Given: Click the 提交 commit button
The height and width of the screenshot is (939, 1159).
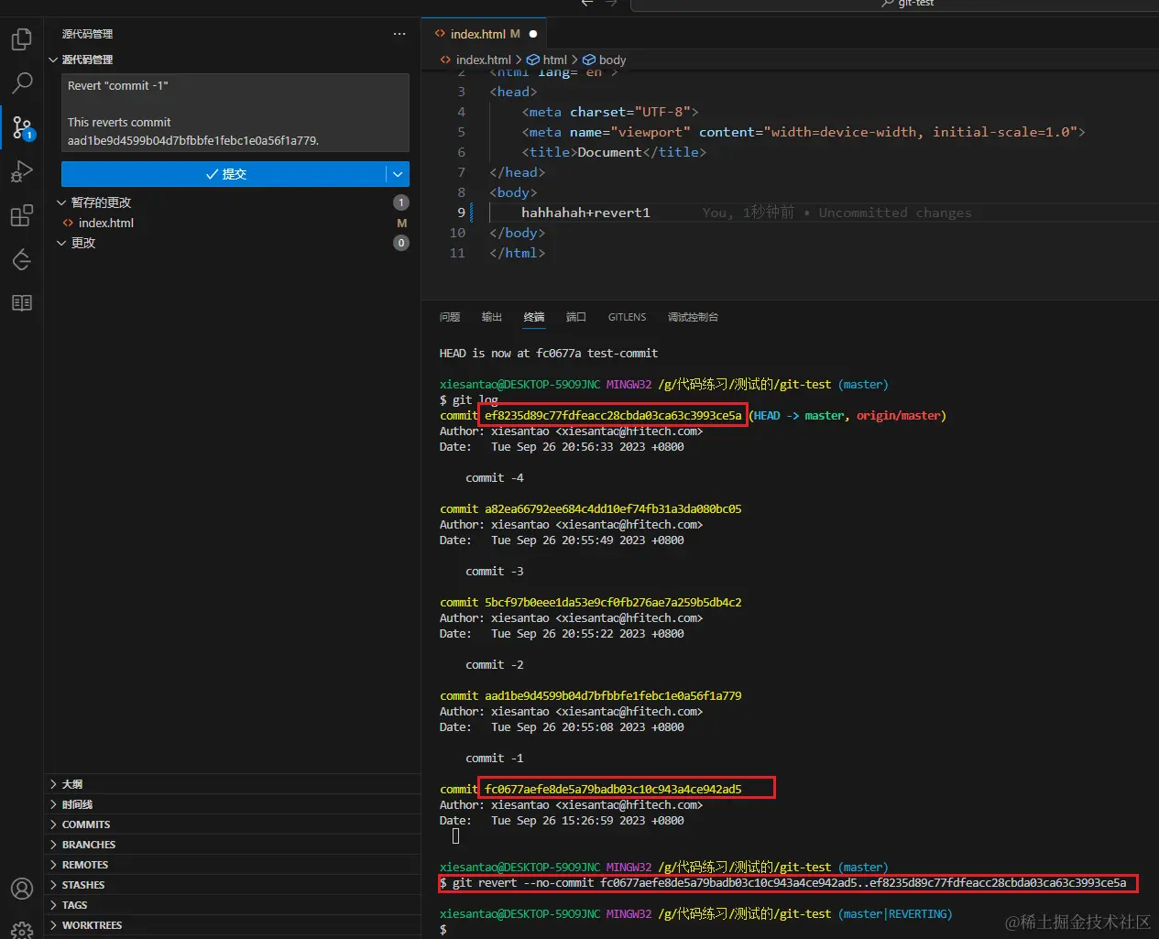Looking at the screenshot, I should (x=224, y=174).
